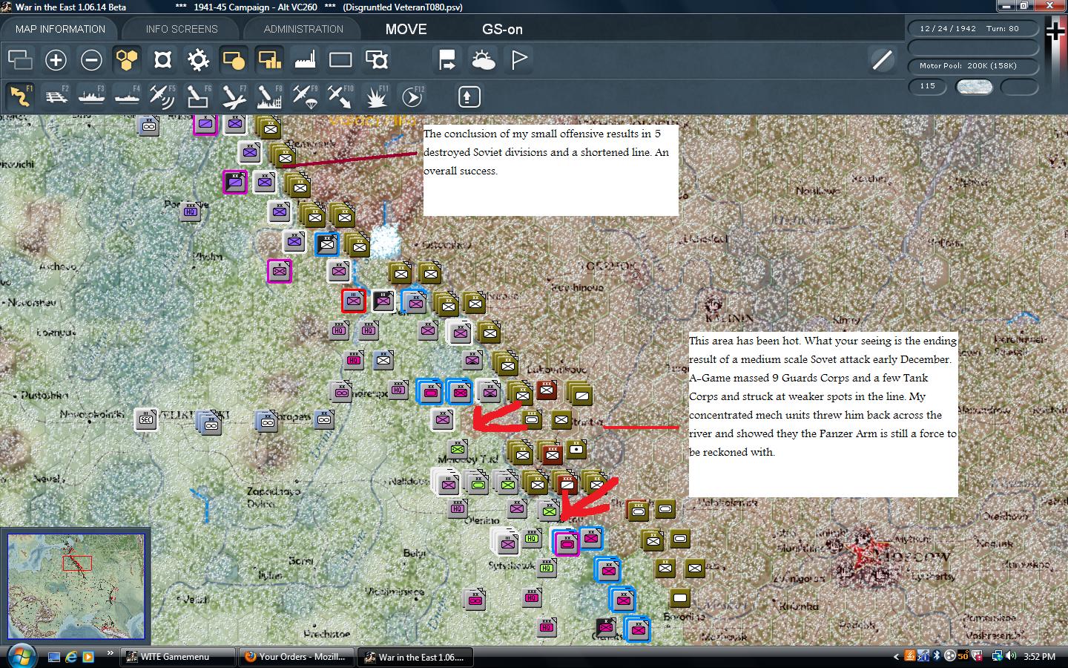The image size is (1068, 668).
Task: Click the empty rectangle toolbar icon
Action: [340, 59]
